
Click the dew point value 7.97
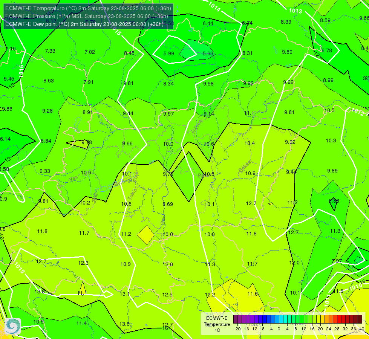click(x=337, y=261)
